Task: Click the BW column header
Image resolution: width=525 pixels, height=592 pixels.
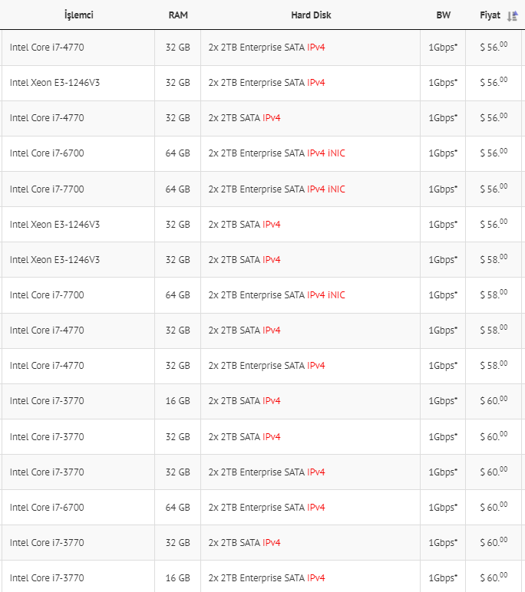Action: pos(444,15)
